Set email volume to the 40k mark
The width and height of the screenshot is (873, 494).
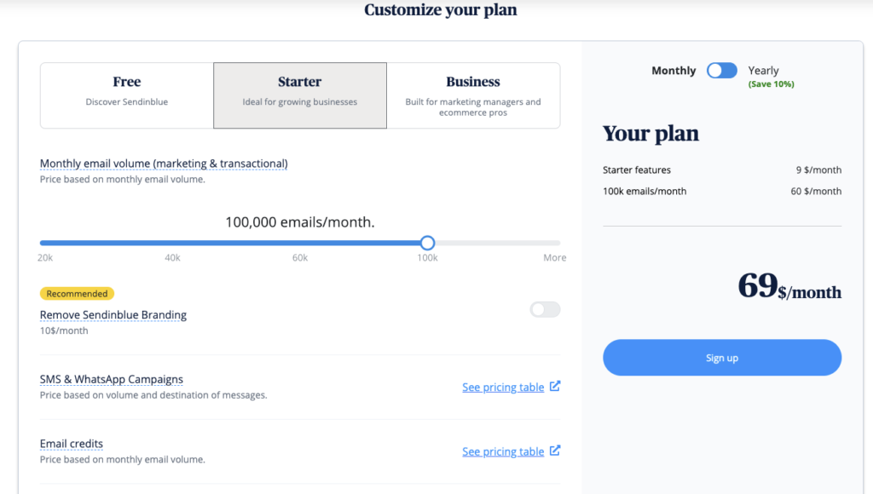172,243
